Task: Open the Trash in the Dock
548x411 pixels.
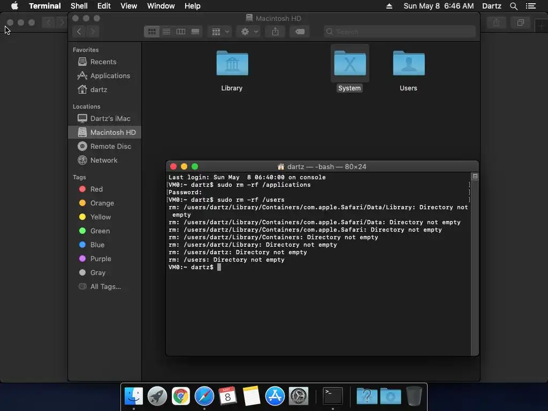Action: pyautogui.click(x=414, y=397)
